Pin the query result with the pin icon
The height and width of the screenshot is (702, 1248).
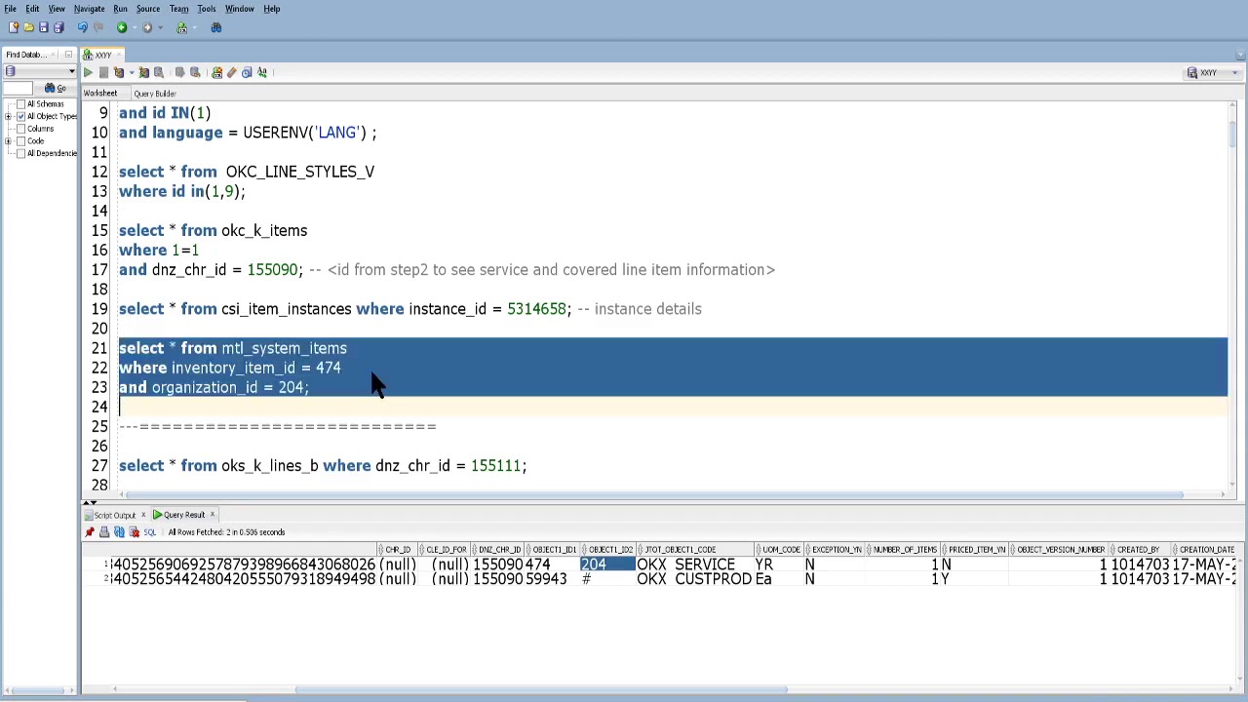90,532
